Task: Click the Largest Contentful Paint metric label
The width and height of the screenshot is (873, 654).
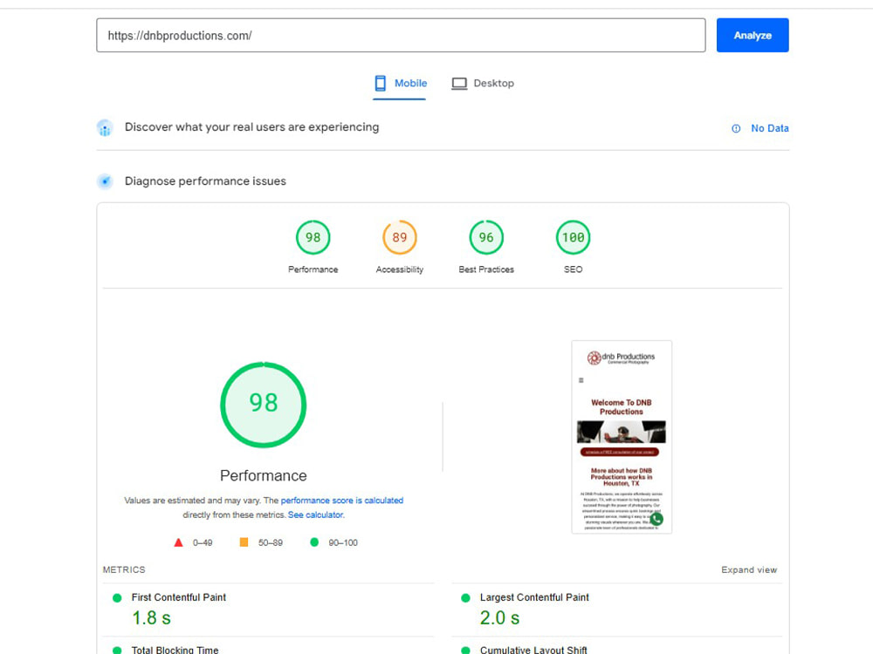Action: click(x=534, y=597)
